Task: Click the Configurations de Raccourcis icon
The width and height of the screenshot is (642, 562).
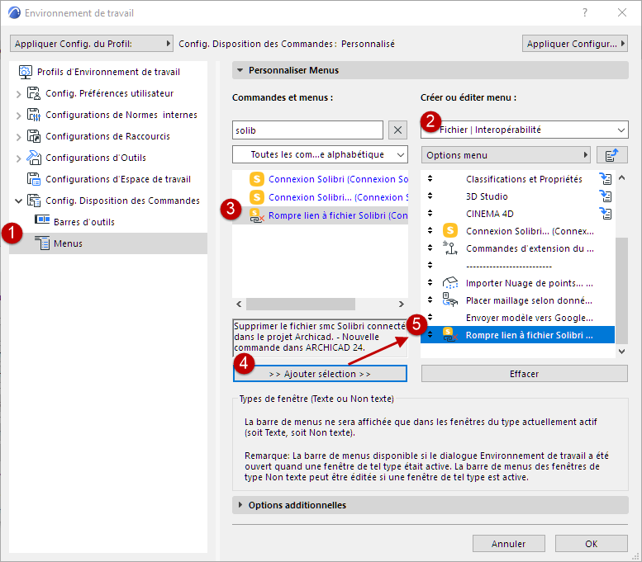Action: point(34,136)
